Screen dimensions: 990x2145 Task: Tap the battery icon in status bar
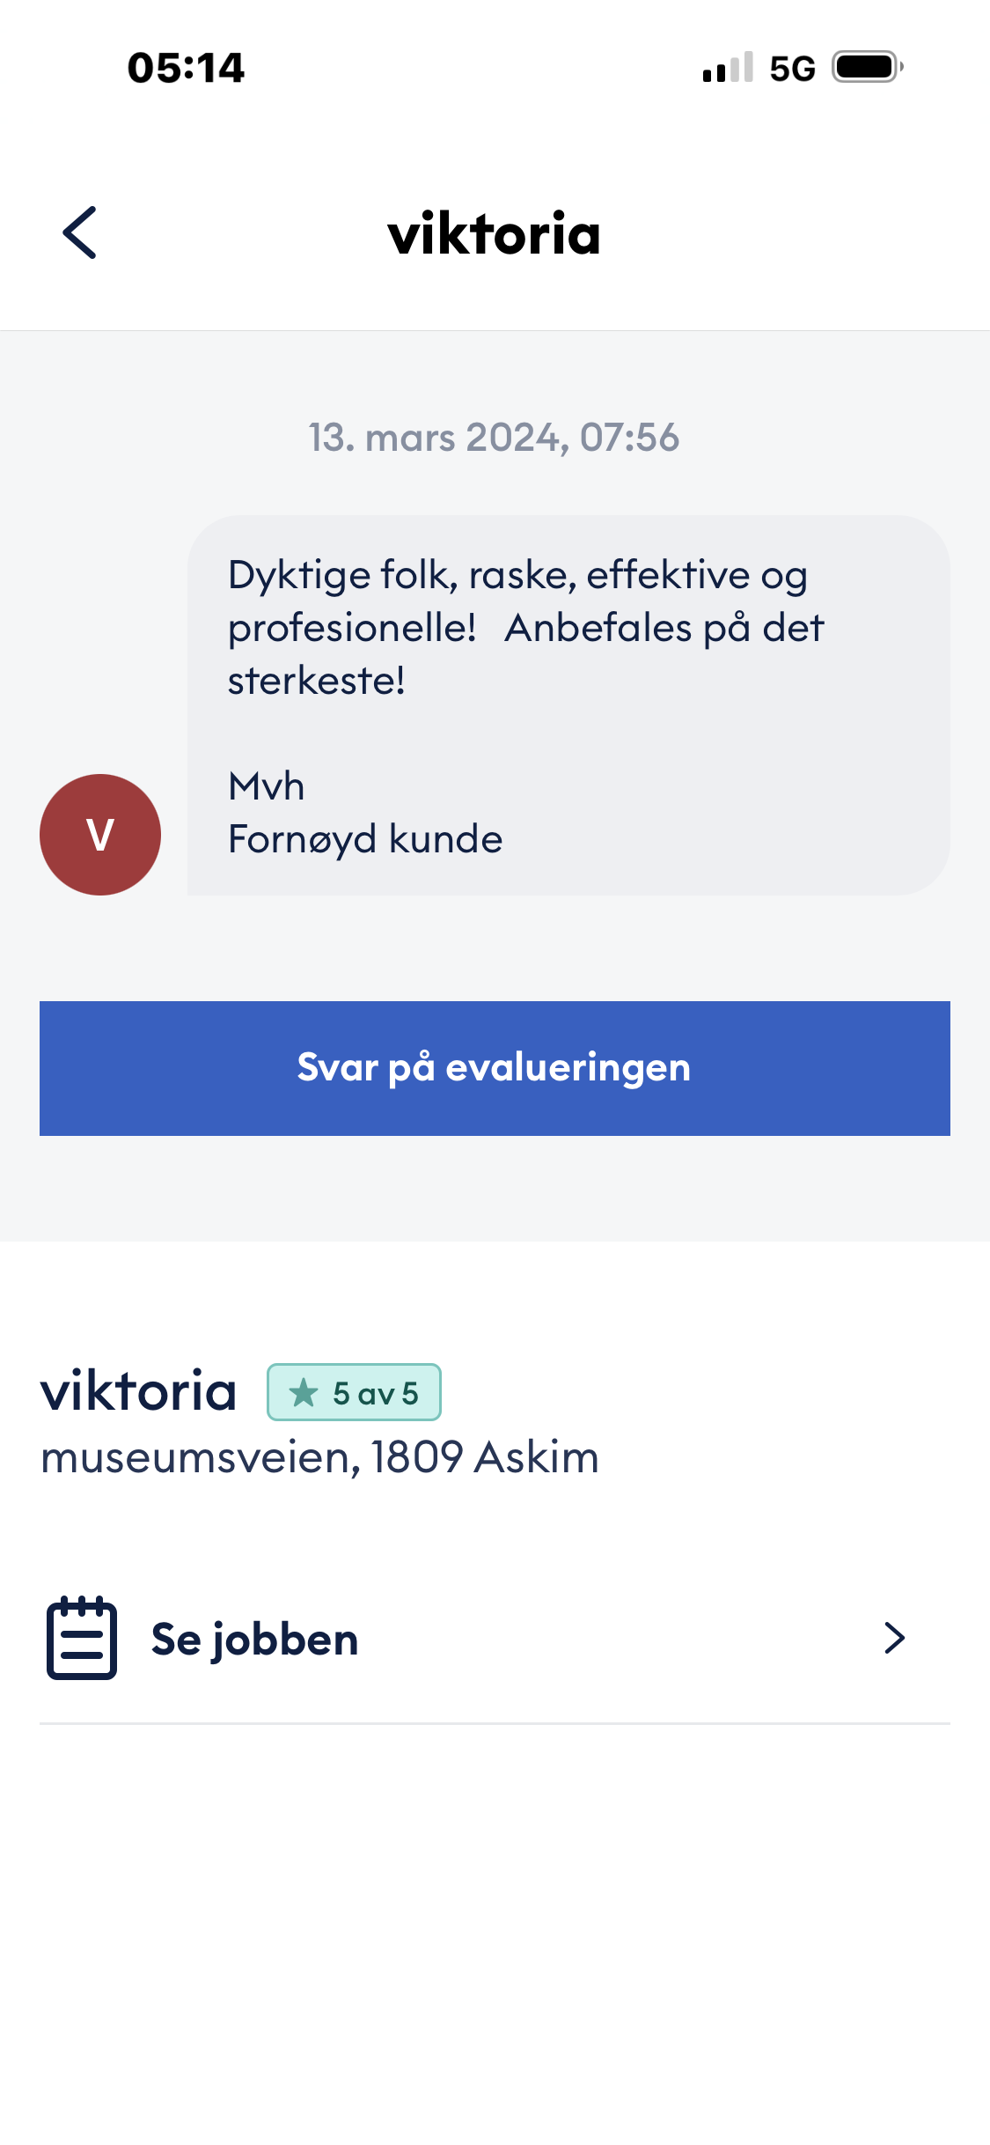[x=868, y=67]
